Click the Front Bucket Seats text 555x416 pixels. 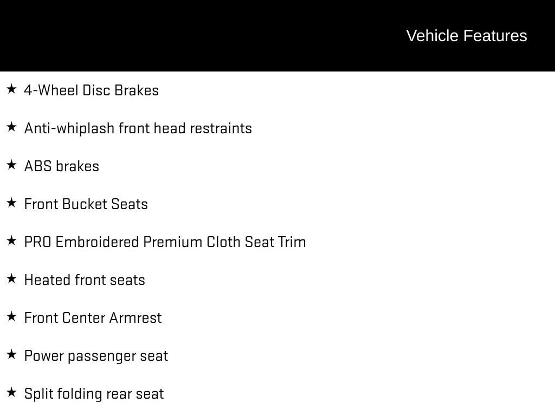pyautogui.click(x=86, y=204)
